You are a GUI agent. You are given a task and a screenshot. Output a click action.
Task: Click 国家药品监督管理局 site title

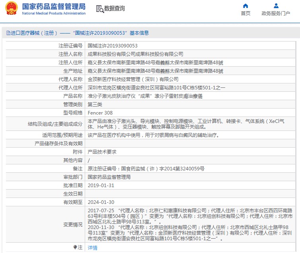tap(54, 6)
